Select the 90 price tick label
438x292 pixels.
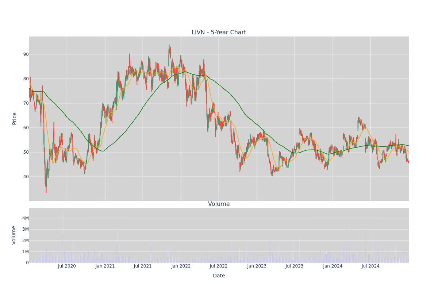[26, 54]
